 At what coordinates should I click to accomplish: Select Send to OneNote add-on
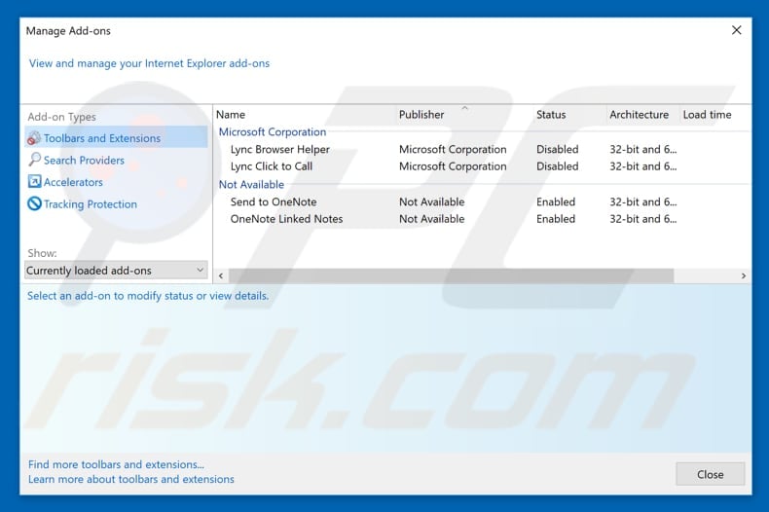(274, 201)
